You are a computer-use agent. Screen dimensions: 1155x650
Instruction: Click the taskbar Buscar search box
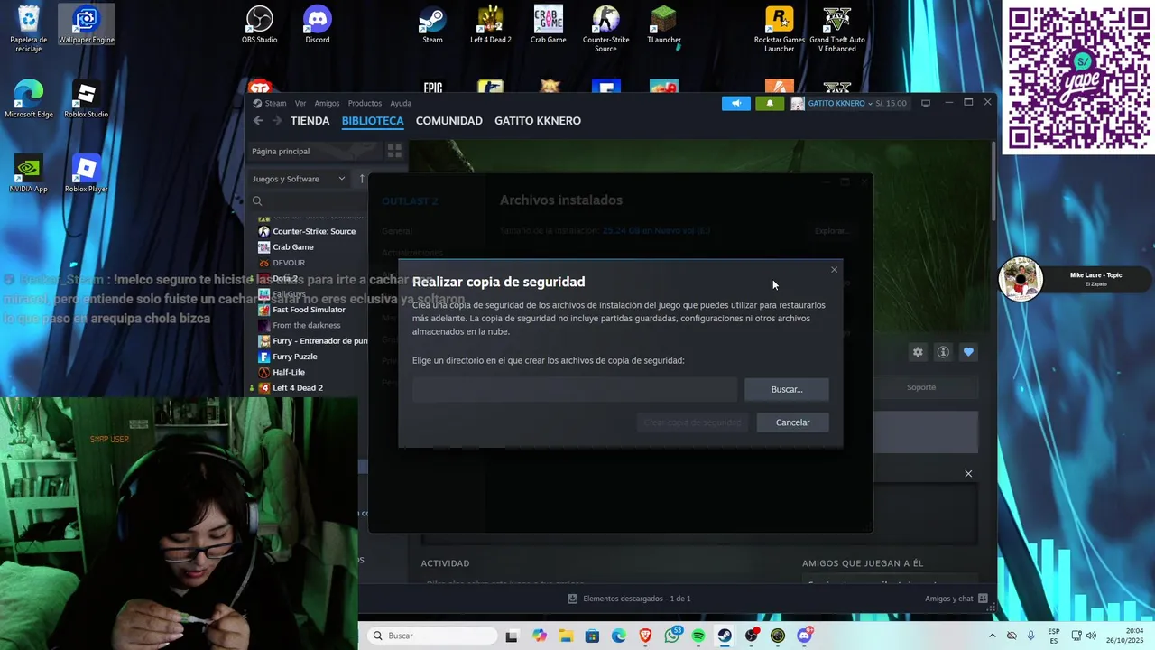coord(432,636)
